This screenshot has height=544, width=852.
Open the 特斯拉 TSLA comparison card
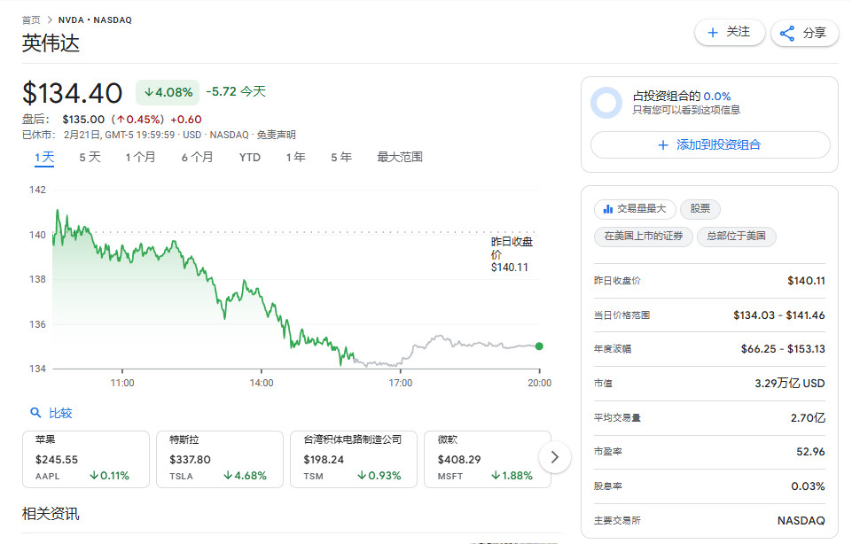(x=220, y=459)
